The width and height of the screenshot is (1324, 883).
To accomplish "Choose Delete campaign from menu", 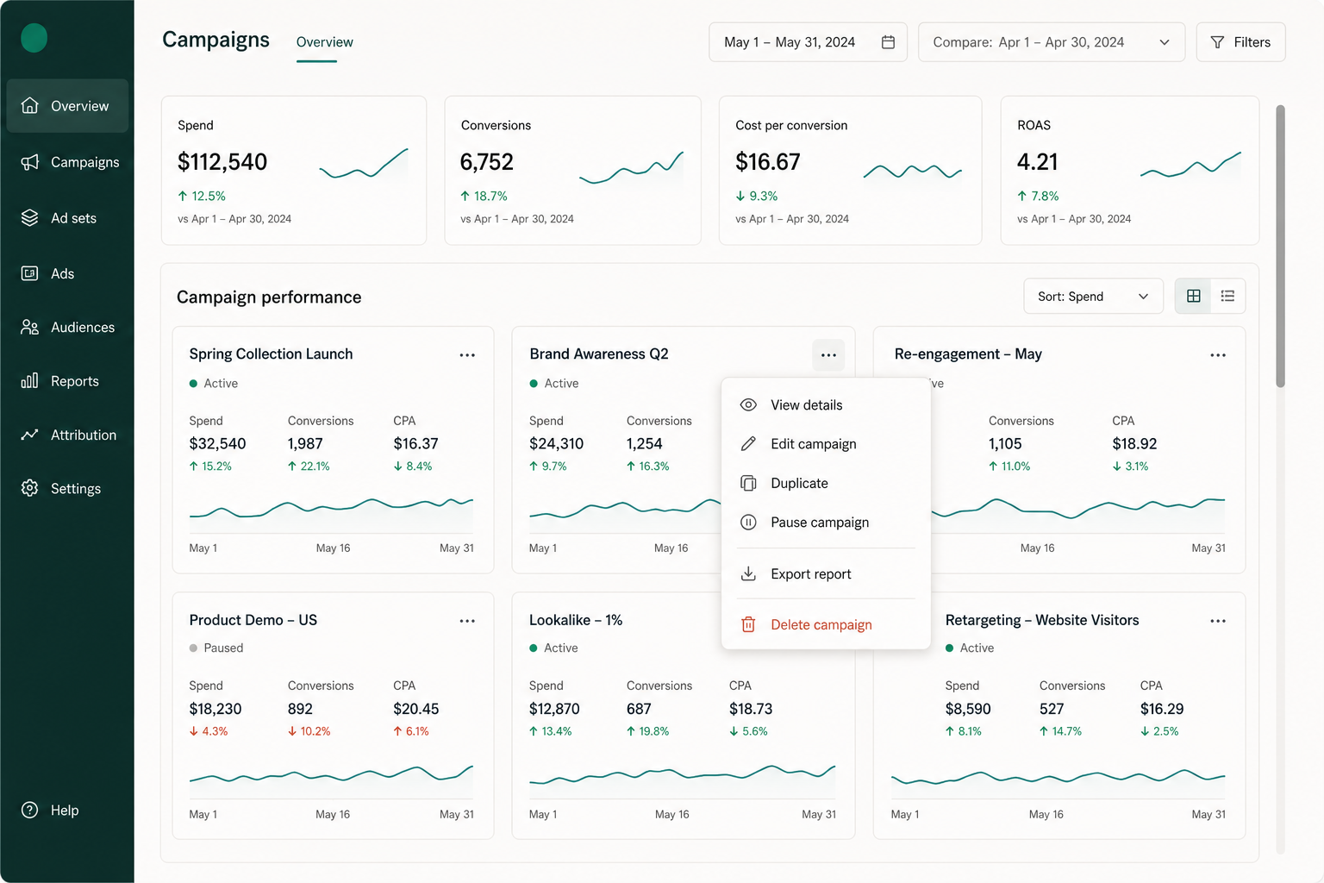I will (826, 625).
